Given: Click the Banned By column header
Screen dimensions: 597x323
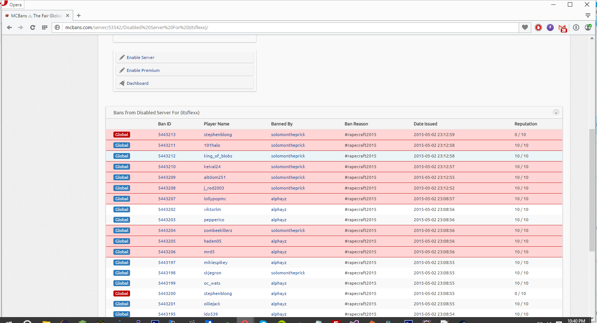Looking at the screenshot, I should pyautogui.click(x=282, y=124).
